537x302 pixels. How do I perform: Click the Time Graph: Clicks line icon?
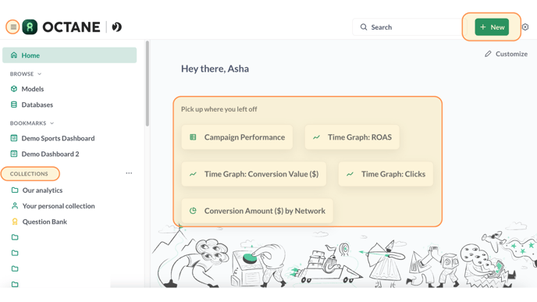[x=350, y=174]
